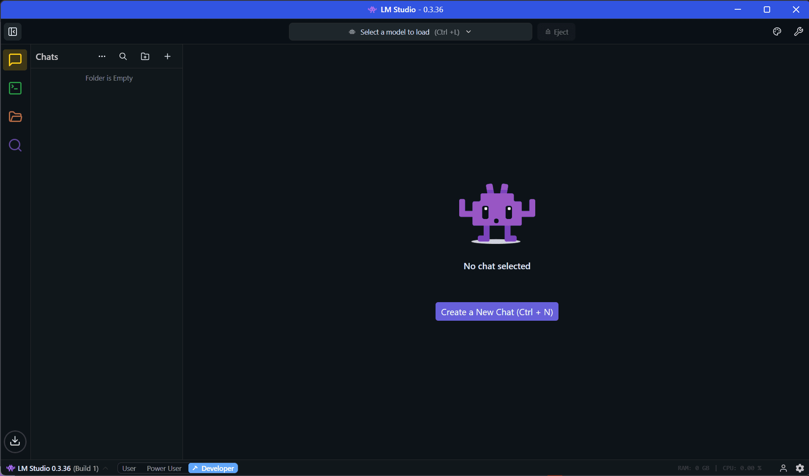Open the Discover search view

coord(15,146)
